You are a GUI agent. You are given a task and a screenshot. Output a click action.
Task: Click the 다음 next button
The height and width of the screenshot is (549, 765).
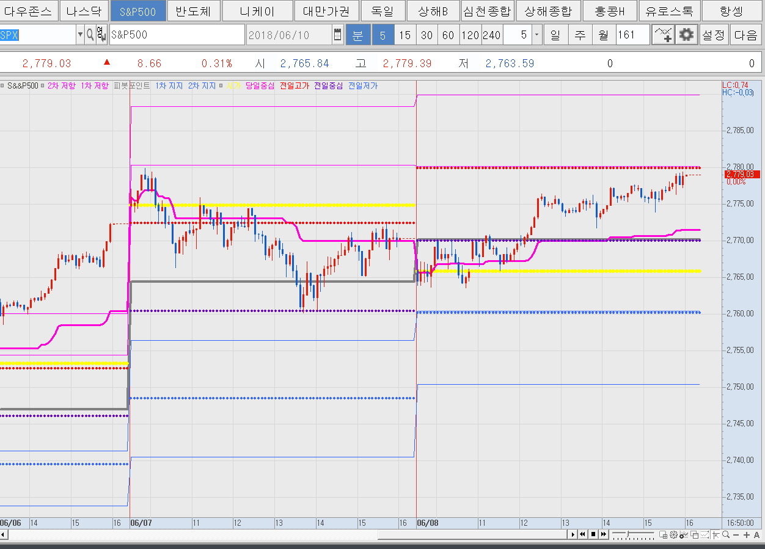coord(745,35)
